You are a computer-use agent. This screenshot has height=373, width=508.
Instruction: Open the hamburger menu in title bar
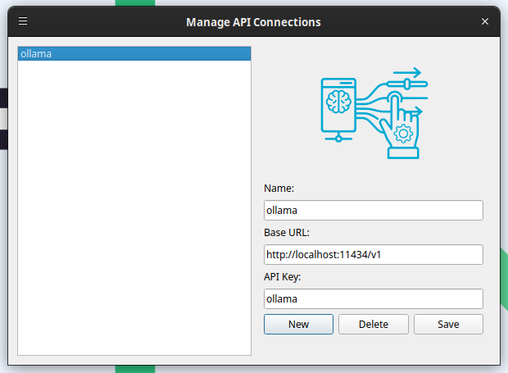(x=23, y=21)
